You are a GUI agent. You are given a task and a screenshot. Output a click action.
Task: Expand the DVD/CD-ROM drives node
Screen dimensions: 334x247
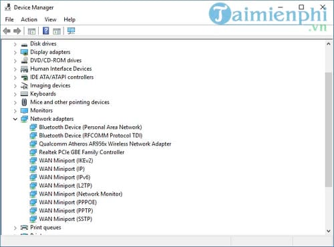pos(15,61)
